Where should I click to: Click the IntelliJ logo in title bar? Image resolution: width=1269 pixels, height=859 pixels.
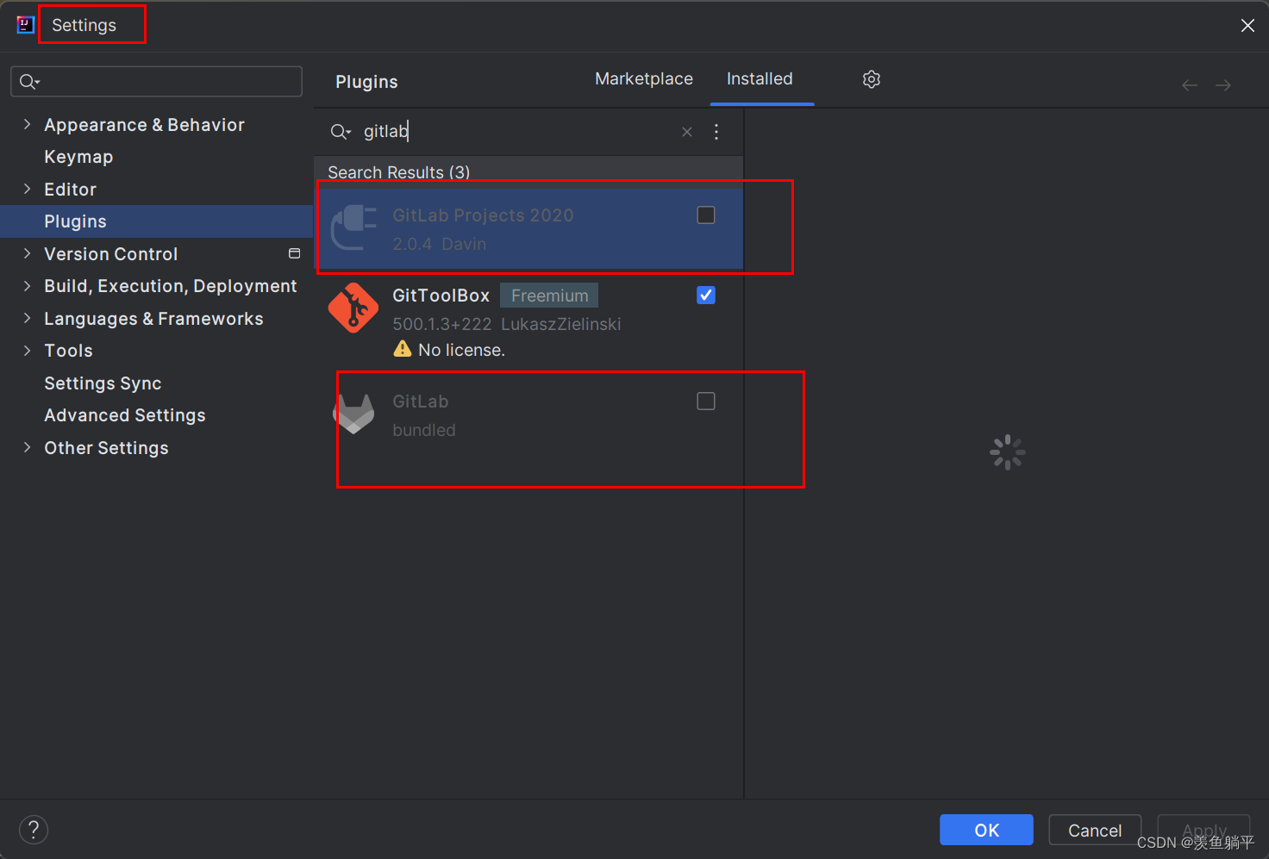coord(24,24)
